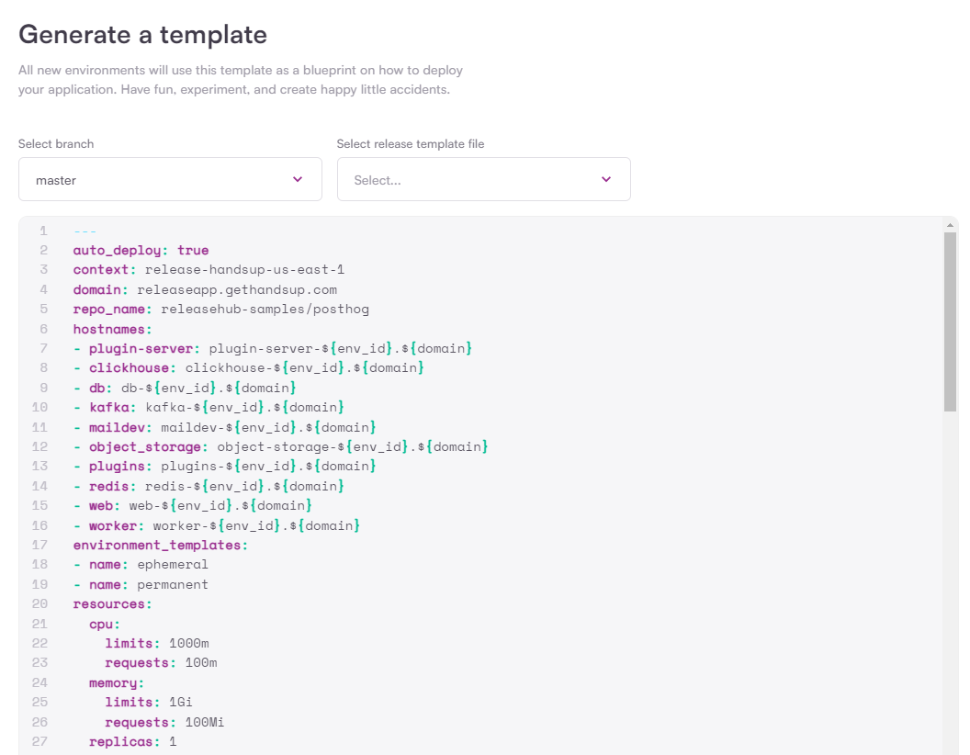This screenshot has height=755, width=970.
Task: Click the replicas: 1 line
Action: coord(132,741)
